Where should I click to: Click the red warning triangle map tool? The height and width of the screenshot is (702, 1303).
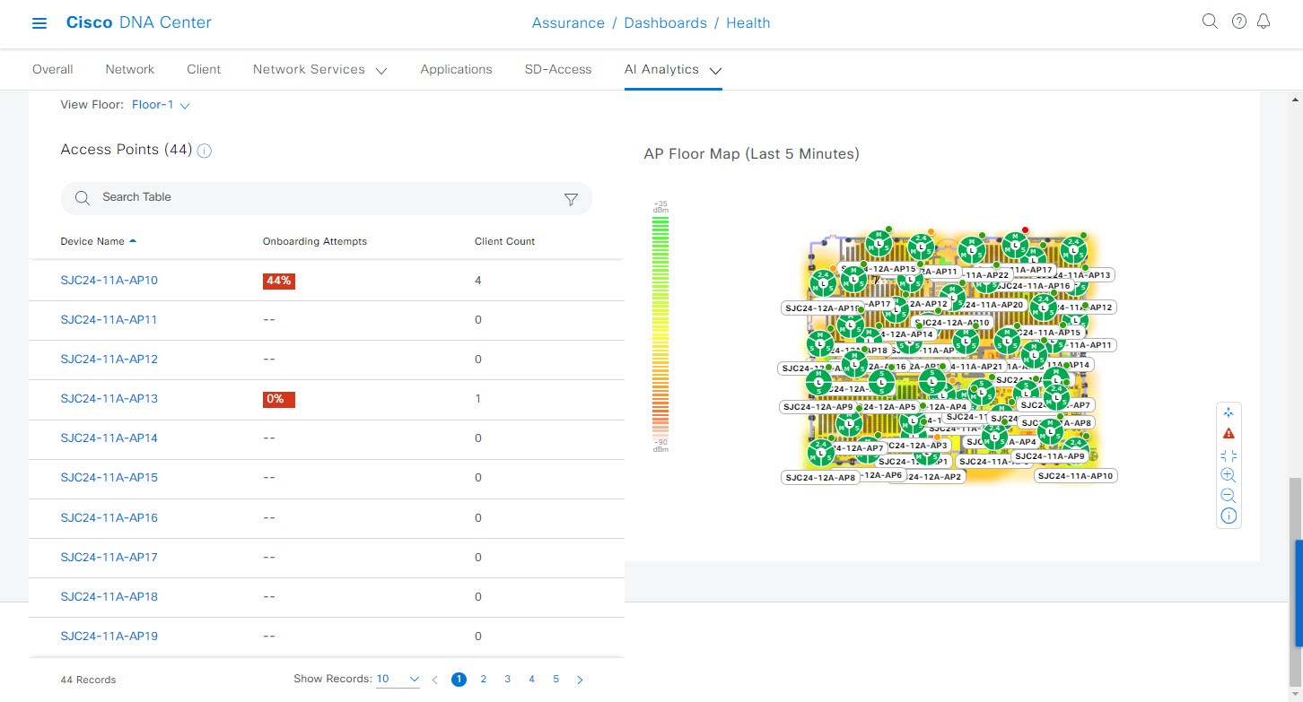coord(1229,433)
